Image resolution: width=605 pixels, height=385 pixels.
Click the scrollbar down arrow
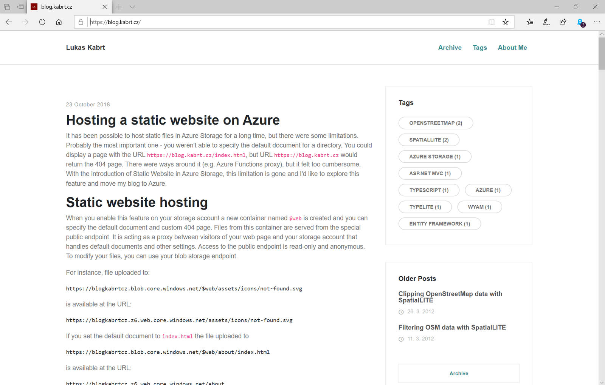click(x=602, y=382)
